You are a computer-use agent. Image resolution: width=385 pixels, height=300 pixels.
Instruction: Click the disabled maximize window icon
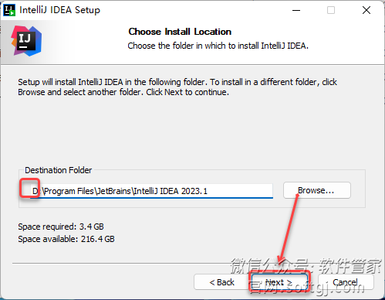pos(331,10)
